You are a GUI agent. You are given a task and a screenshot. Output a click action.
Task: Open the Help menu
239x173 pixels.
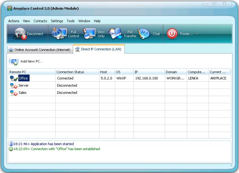tap(97, 21)
